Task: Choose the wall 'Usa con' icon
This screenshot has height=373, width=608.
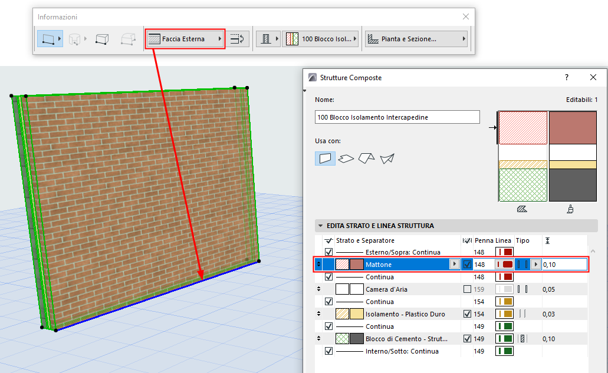Action: point(325,158)
